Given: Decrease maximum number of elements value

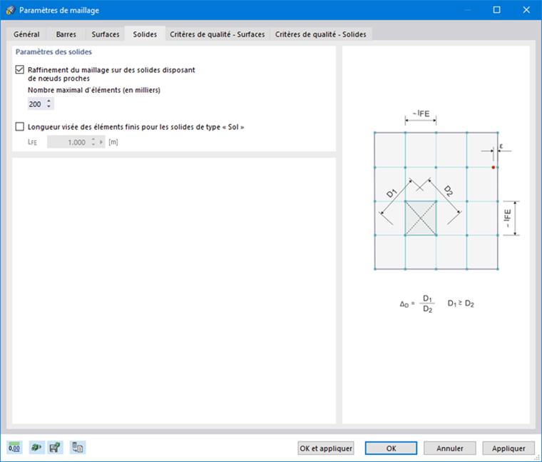Looking at the screenshot, I should (48, 106).
